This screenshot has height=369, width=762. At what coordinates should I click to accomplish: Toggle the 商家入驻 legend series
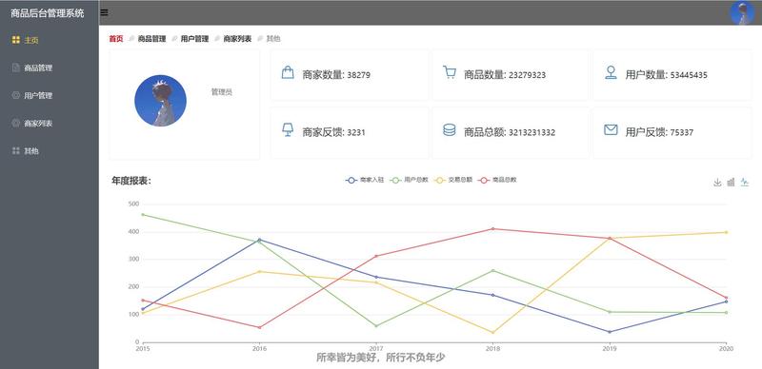tap(365, 180)
